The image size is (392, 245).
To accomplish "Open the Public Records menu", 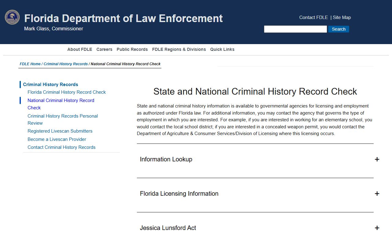I will [x=132, y=49].
